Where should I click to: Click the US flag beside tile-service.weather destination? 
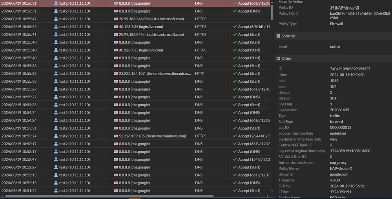(x=116, y=74)
